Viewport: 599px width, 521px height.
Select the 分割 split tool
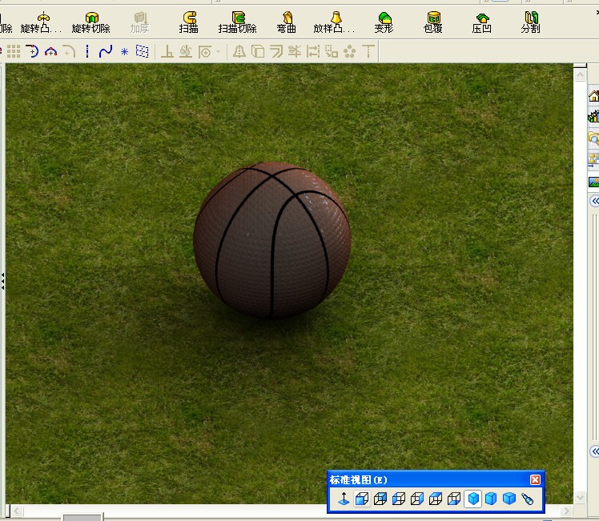tap(531, 22)
